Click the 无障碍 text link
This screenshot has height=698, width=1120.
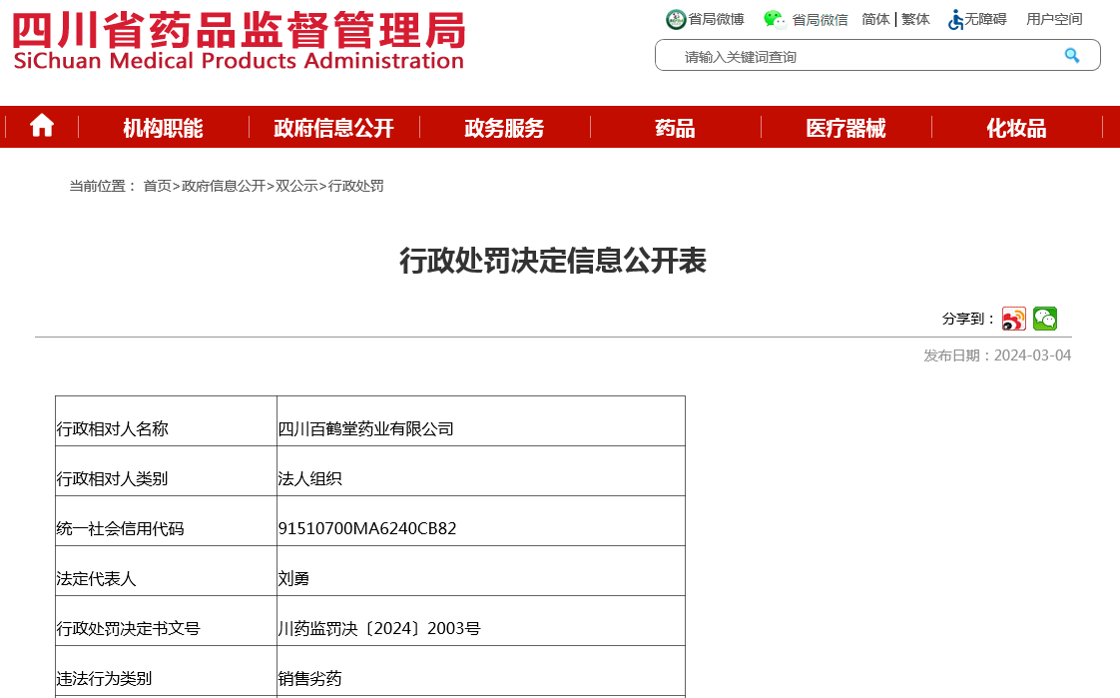click(x=985, y=19)
